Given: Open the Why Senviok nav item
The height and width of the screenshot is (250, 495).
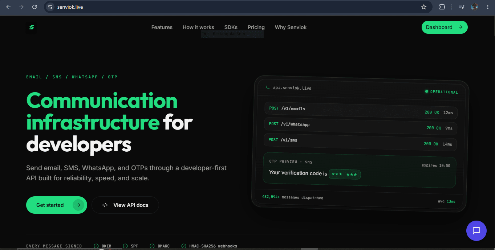Looking at the screenshot, I should click(x=291, y=27).
